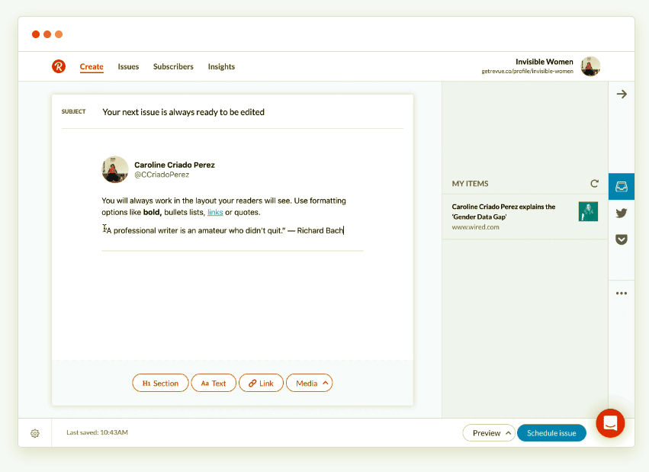649x472 pixels.
Task: Switch to the Issues tab
Action: pos(128,66)
